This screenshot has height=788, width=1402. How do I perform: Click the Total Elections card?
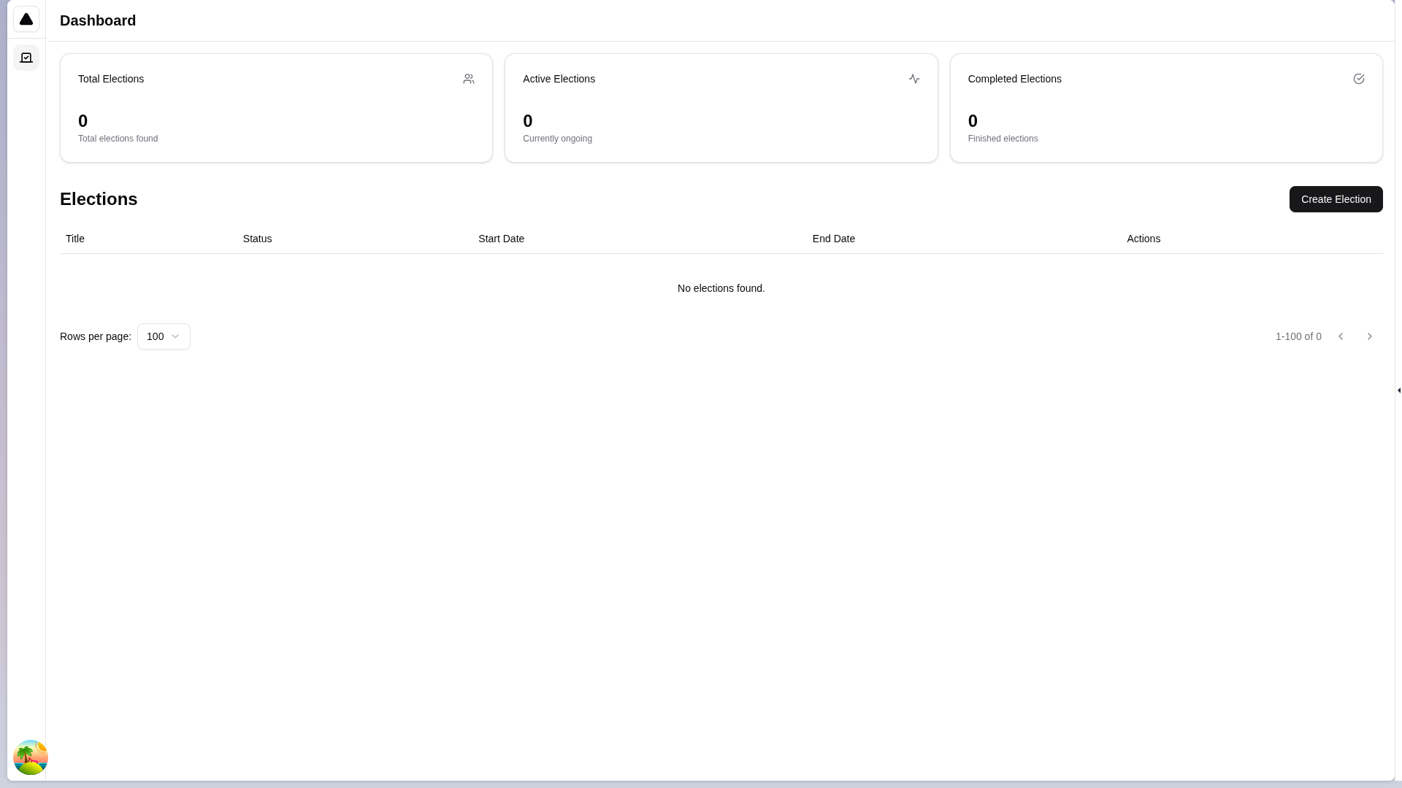click(276, 108)
